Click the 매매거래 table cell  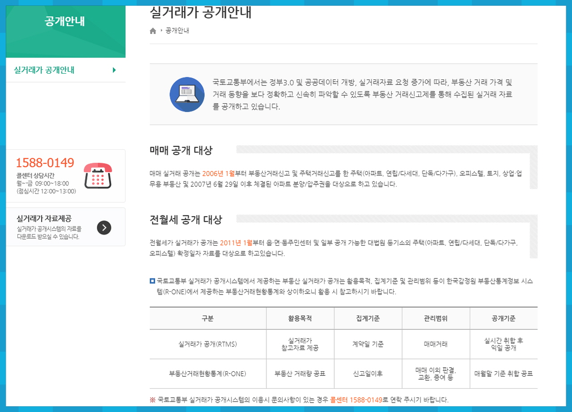[436, 345]
